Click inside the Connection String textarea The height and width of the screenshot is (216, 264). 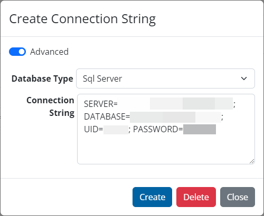pyautogui.click(x=166, y=129)
